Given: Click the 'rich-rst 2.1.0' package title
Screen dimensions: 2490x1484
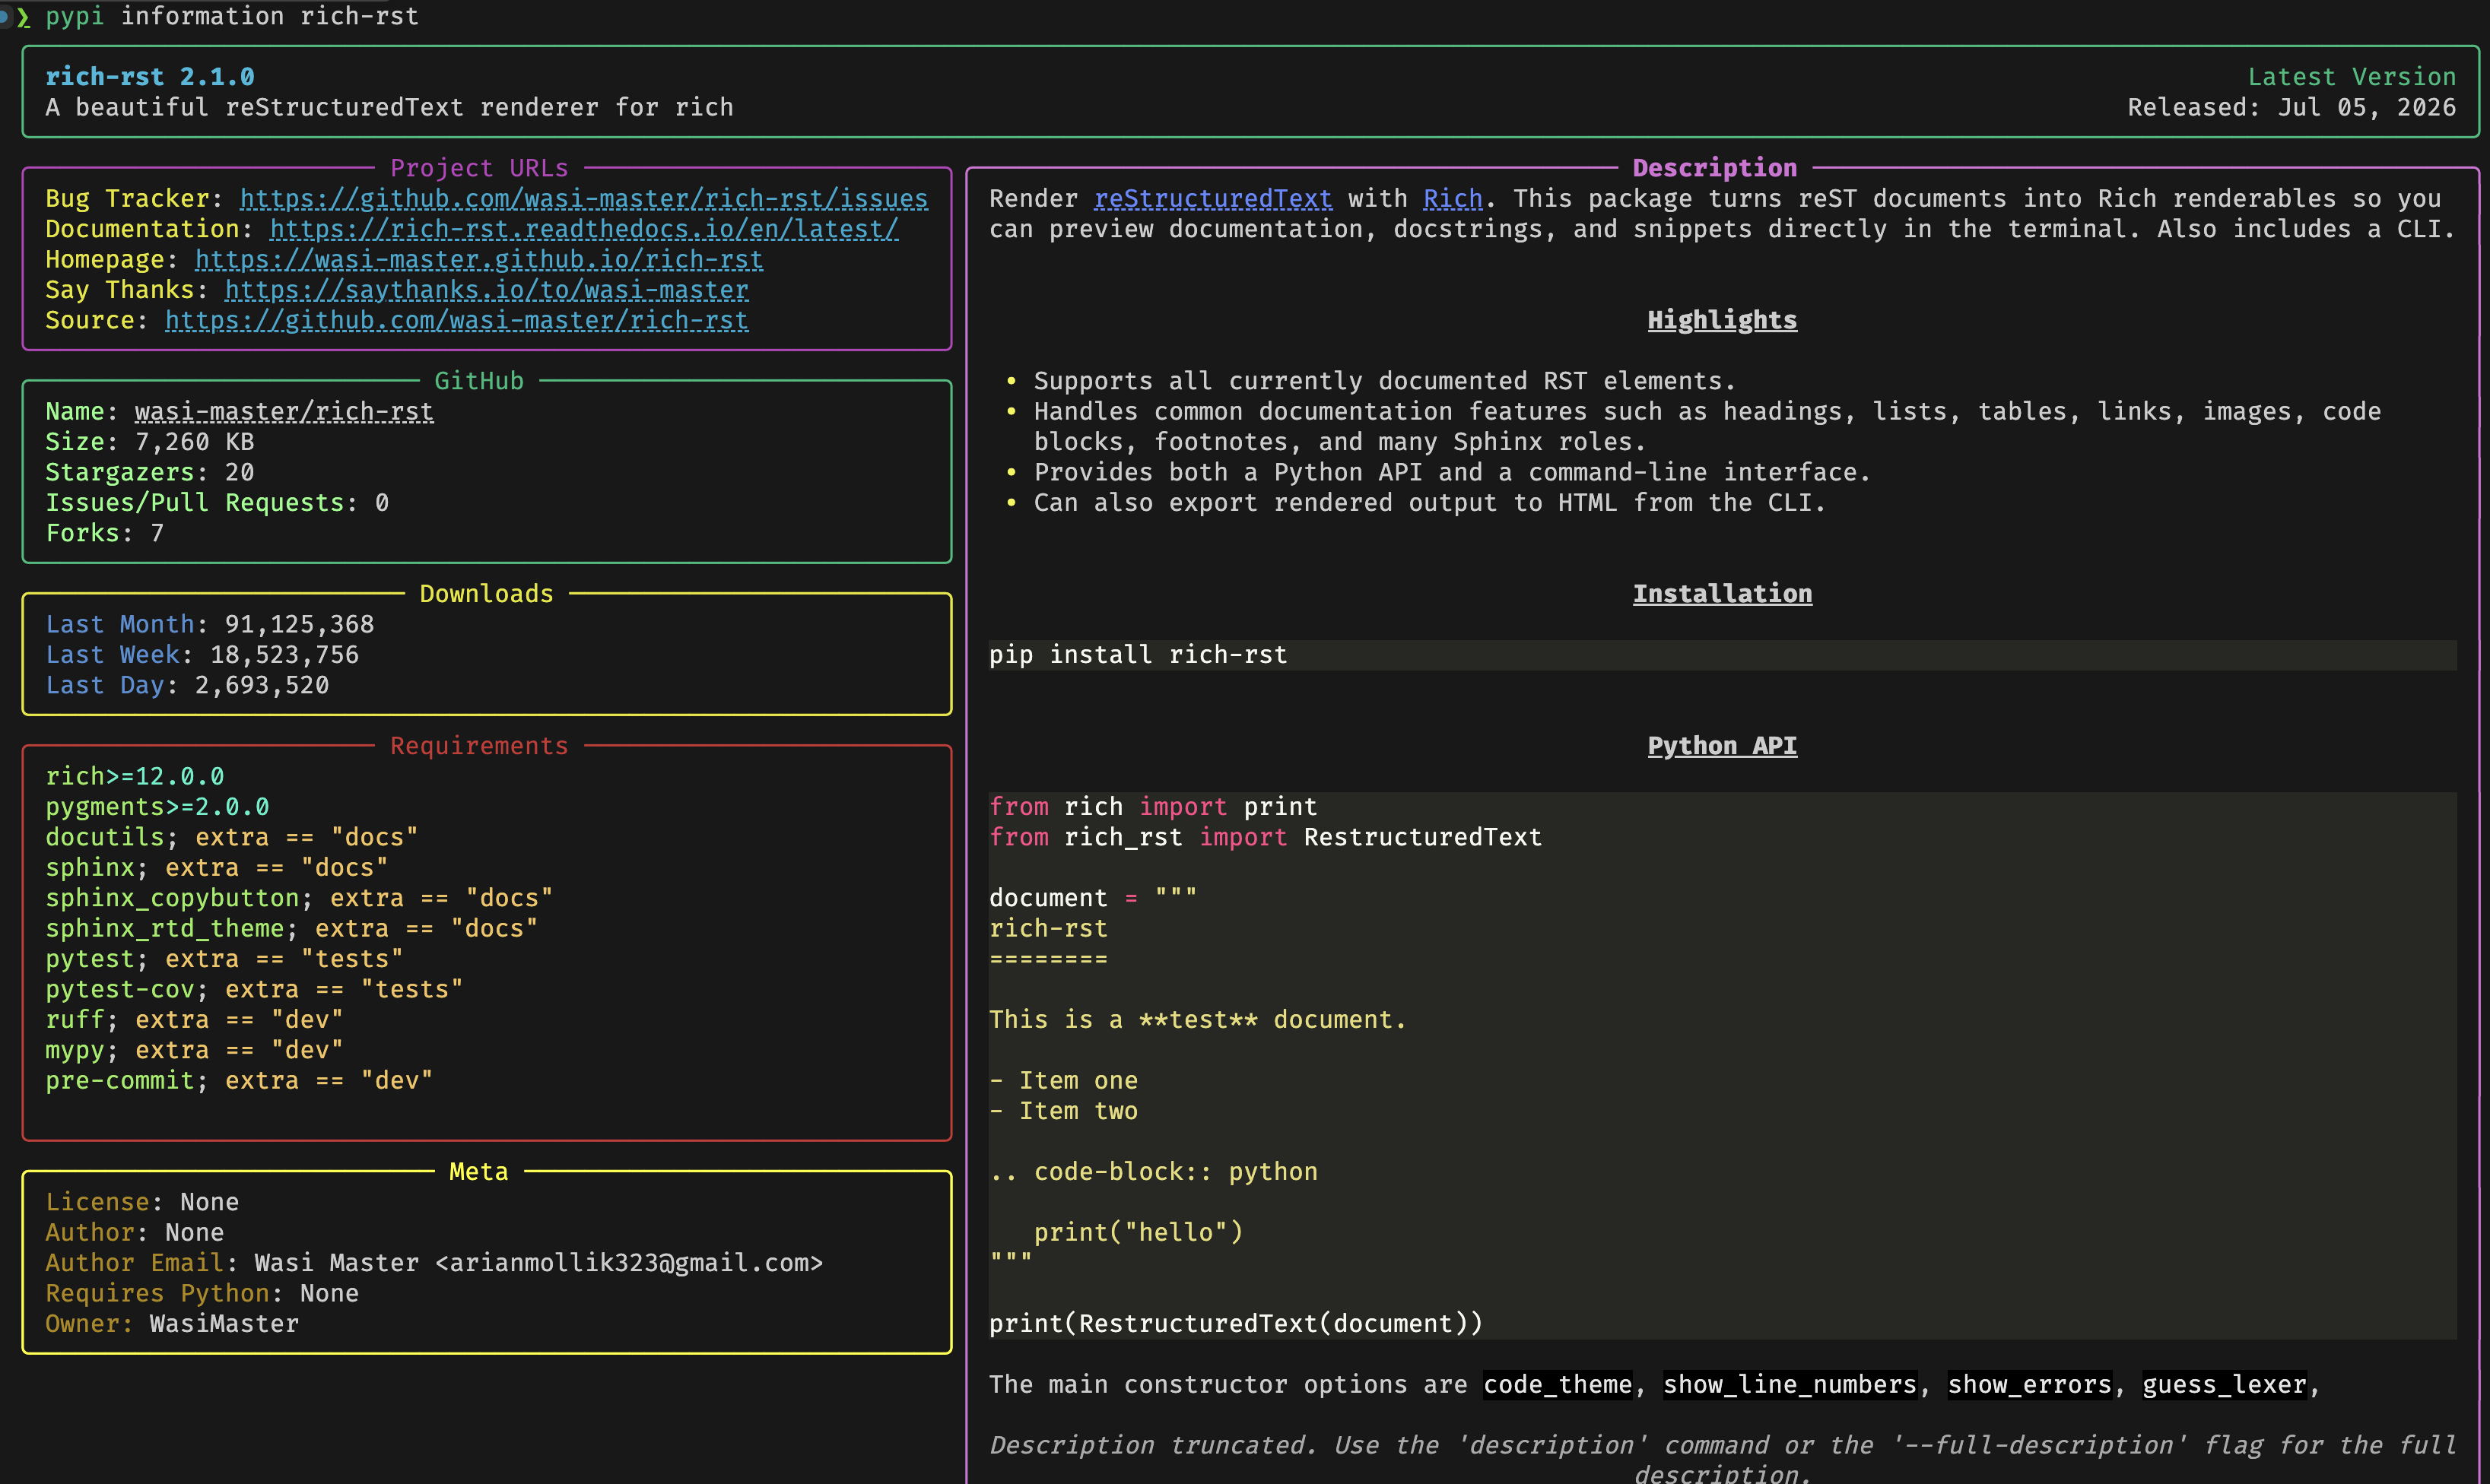Looking at the screenshot, I should [150, 77].
